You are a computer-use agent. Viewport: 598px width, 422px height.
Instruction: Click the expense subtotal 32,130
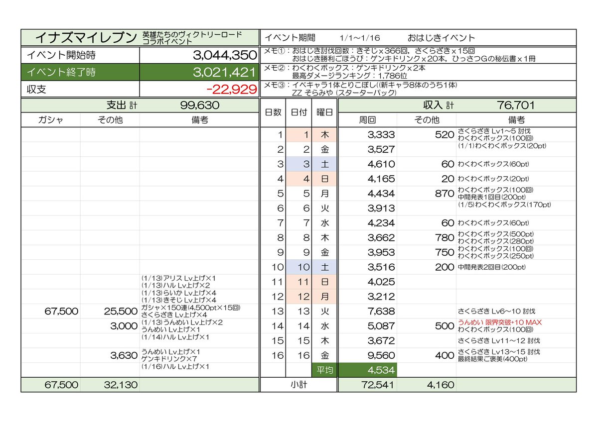coord(120,385)
